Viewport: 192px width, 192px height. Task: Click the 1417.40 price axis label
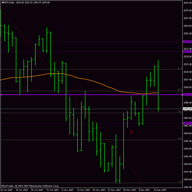pos(188,172)
